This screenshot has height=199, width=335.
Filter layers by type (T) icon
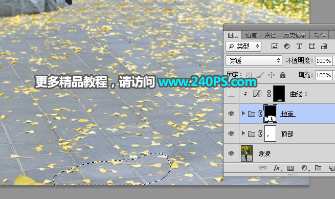click(299, 46)
